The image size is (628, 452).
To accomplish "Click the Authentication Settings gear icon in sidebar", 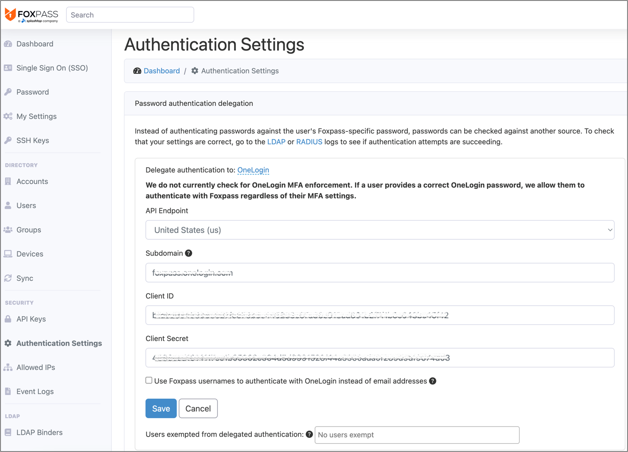I will click(x=8, y=343).
